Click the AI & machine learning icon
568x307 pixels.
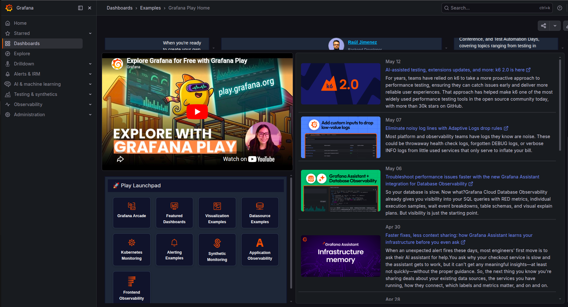[8, 84]
